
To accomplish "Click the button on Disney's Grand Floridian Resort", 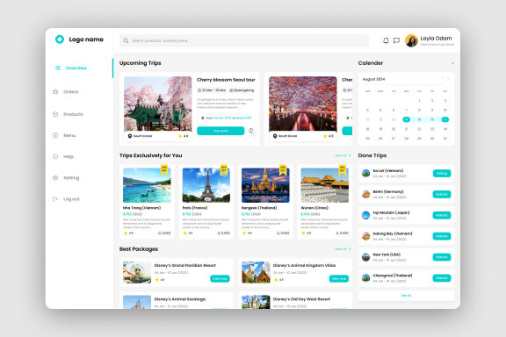I will tap(220, 278).
